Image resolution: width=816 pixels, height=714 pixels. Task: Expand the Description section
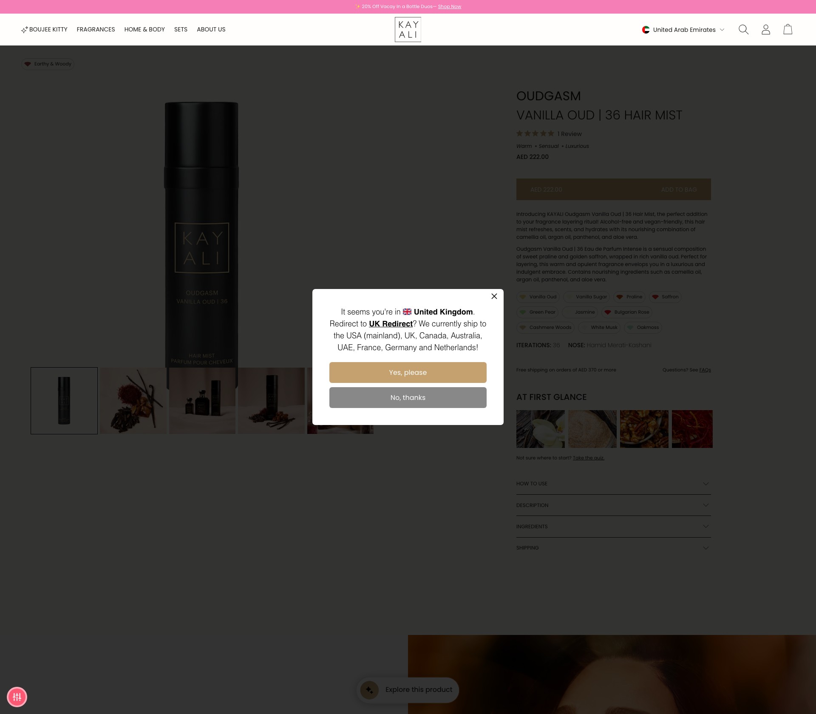pyautogui.click(x=614, y=505)
